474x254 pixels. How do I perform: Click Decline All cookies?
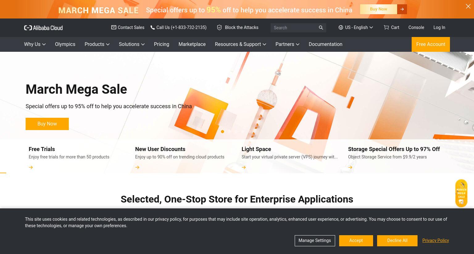point(397,241)
